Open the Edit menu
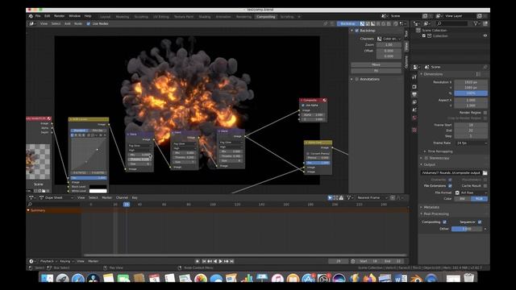Image resolution: width=516 pixels, height=290 pixels. coord(48,16)
